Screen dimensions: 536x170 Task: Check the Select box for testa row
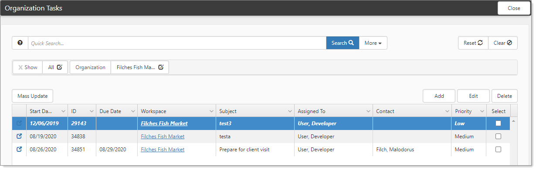click(498, 137)
